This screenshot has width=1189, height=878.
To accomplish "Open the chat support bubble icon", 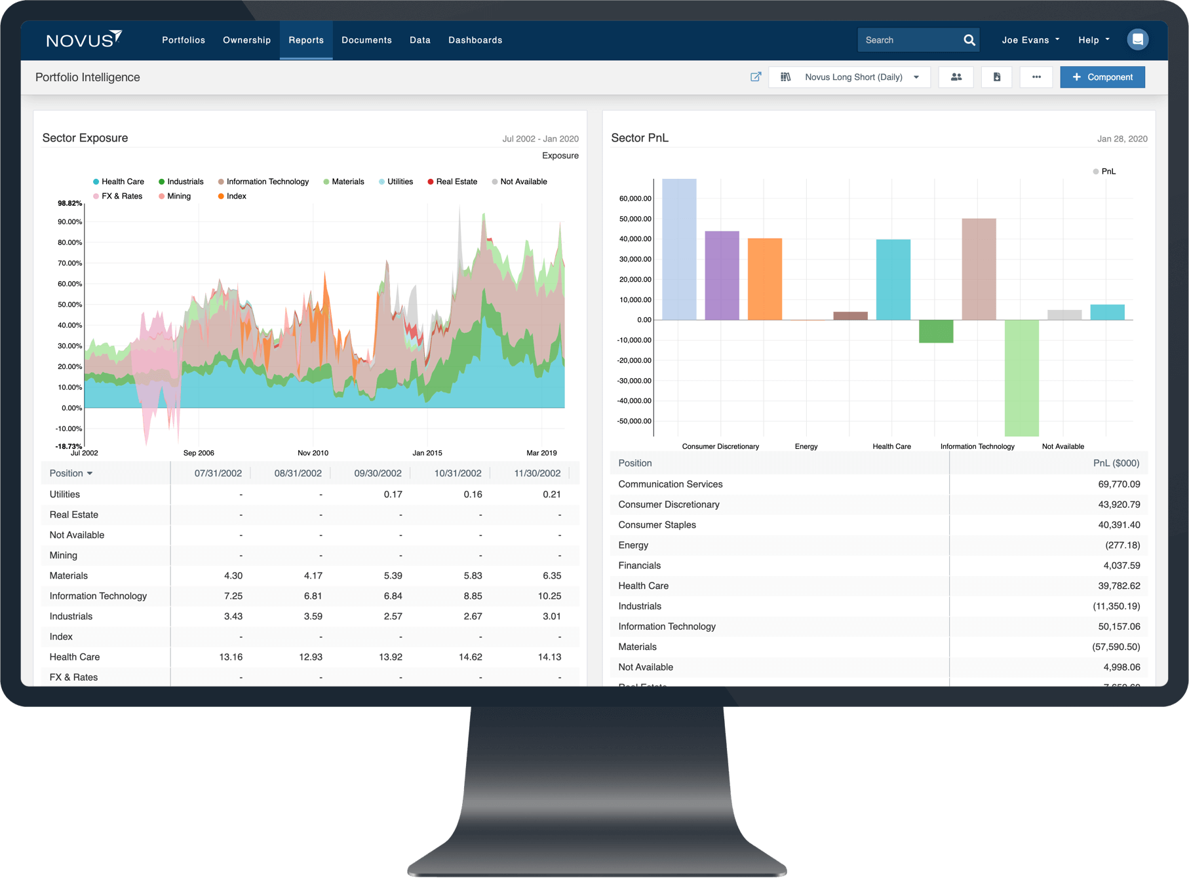I will click(x=1138, y=39).
